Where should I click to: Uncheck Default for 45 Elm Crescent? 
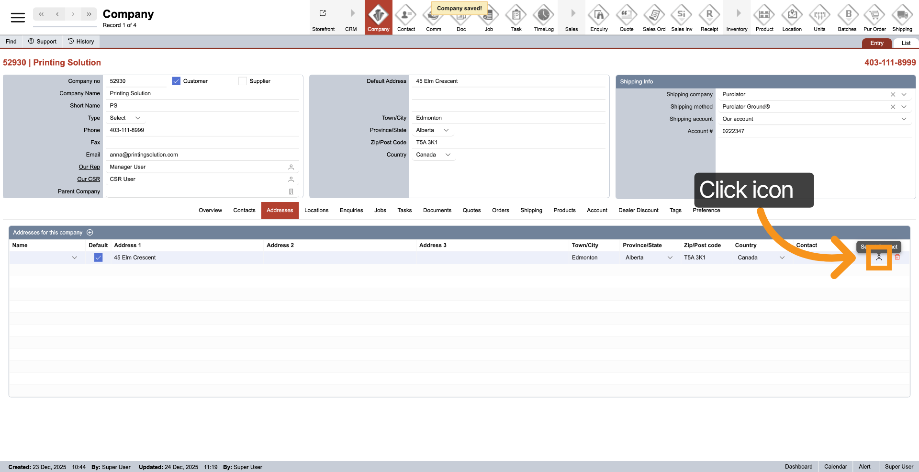pos(98,258)
